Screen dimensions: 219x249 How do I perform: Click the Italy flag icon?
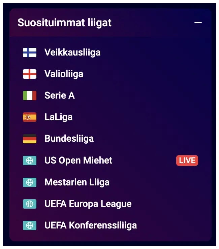click(30, 96)
